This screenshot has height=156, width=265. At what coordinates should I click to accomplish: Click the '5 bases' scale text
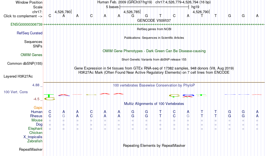click(112, 7)
